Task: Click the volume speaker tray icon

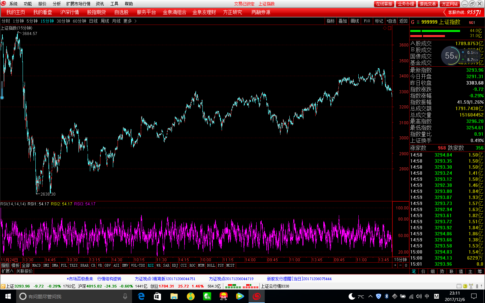Action: [x=419, y=296]
